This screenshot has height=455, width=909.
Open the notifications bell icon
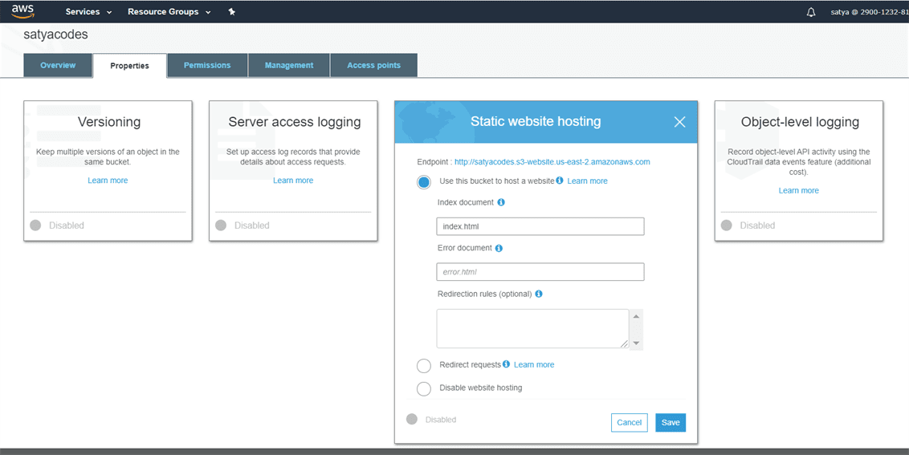pyautogui.click(x=811, y=12)
